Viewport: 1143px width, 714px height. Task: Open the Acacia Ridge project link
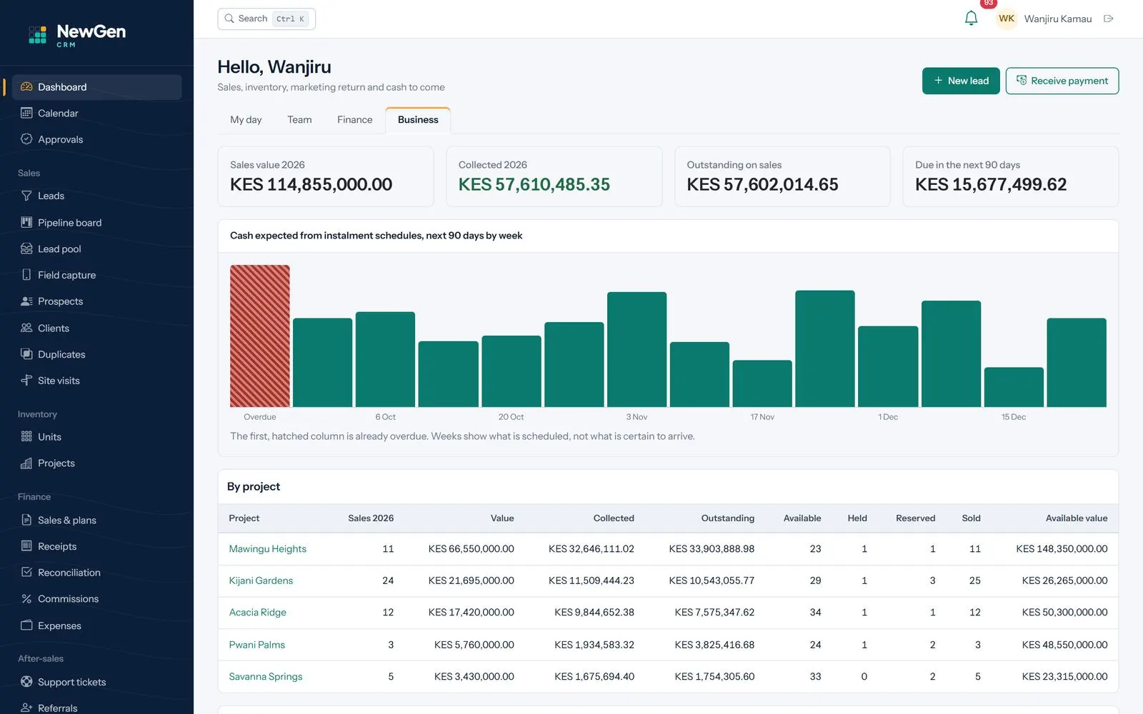257,613
